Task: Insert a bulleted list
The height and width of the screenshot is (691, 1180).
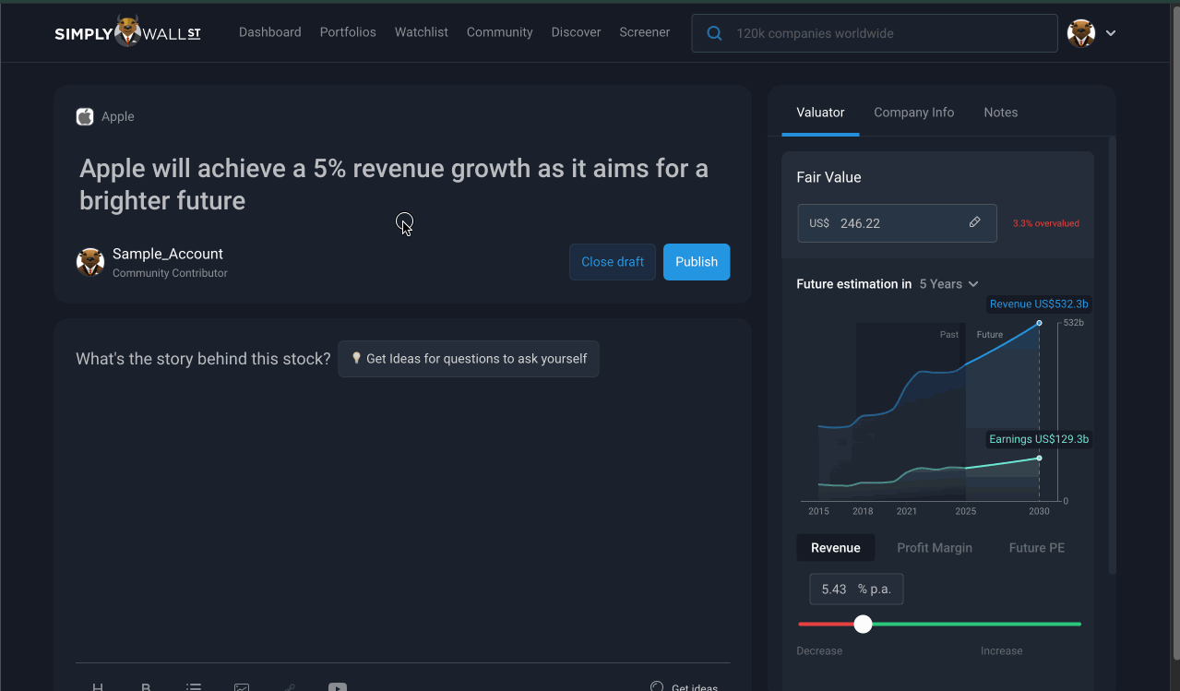Action: 194,687
